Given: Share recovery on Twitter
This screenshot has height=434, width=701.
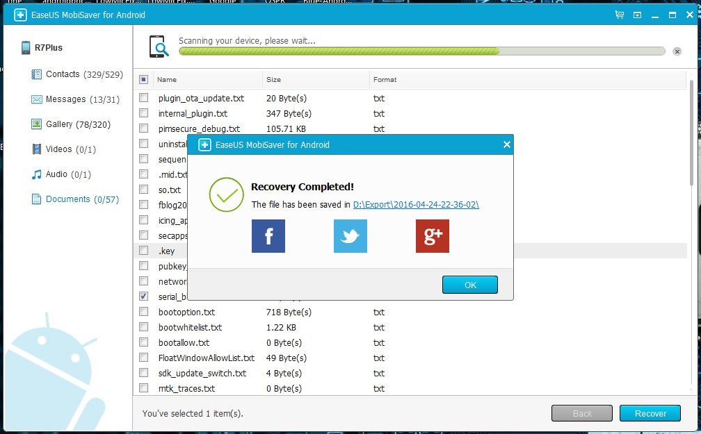Looking at the screenshot, I should click(350, 236).
